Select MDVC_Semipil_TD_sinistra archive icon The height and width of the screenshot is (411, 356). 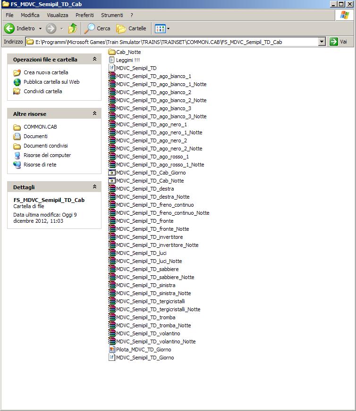click(112, 285)
